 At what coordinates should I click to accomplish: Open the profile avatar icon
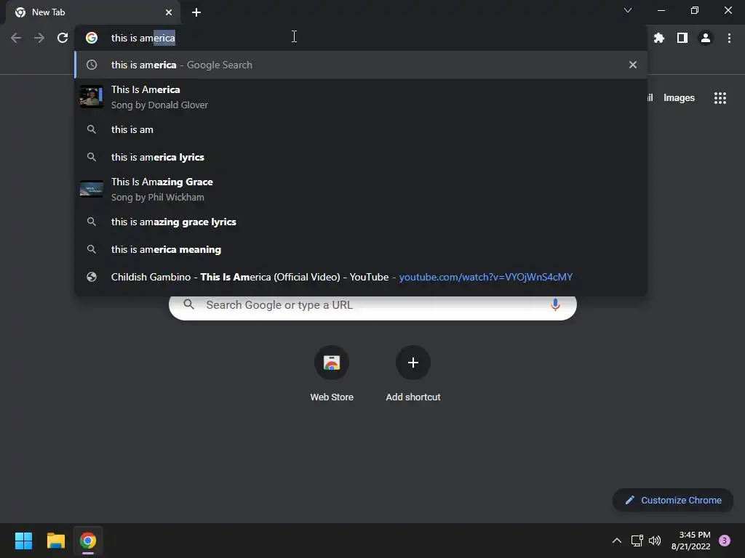tap(706, 38)
